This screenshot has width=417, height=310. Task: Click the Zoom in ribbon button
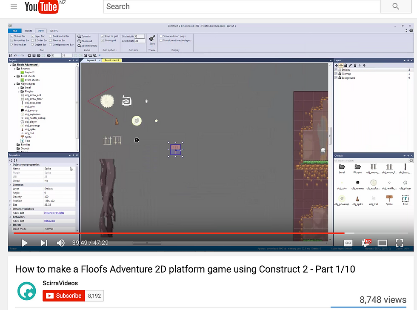point(84,37)
